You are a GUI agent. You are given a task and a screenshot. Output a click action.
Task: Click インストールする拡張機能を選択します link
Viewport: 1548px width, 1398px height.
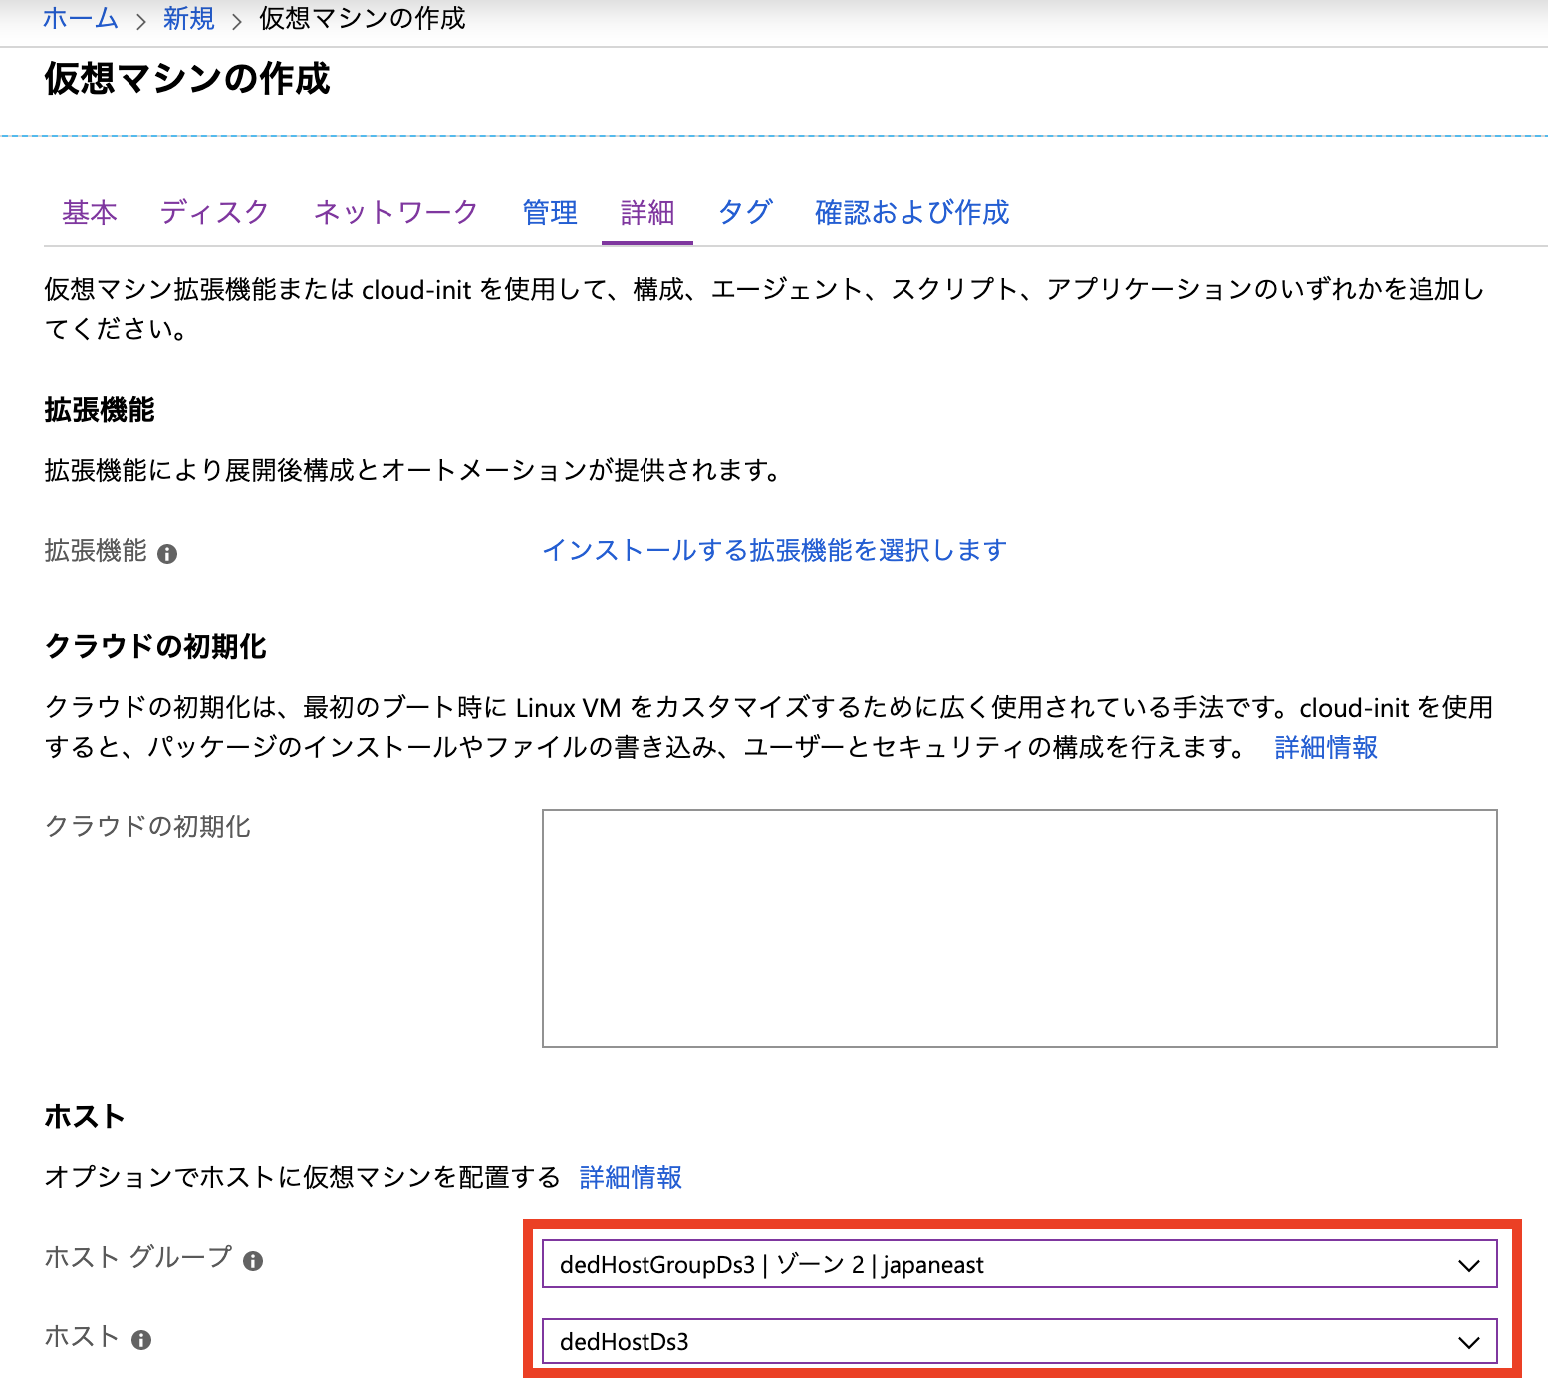pyautogui.click(x=774, y=550)
